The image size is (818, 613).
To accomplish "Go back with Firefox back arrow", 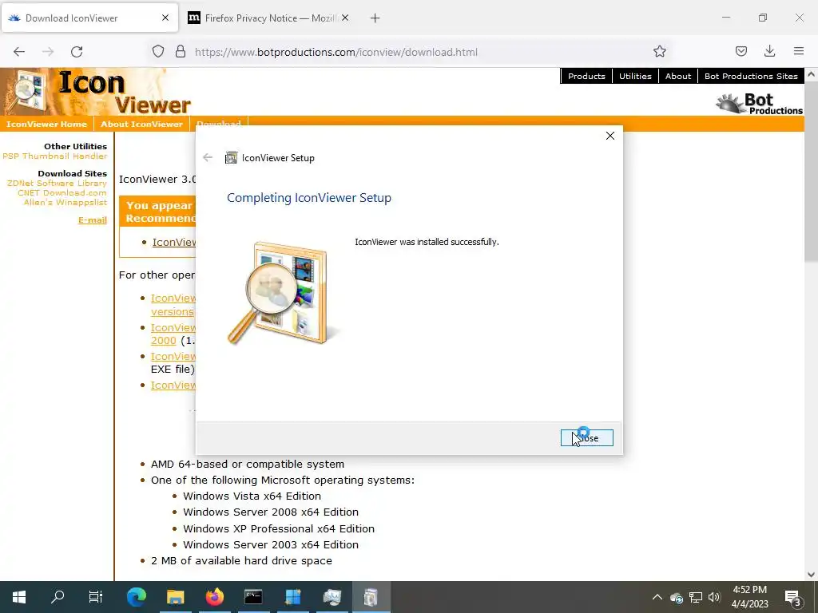I will tap(19, 52).
